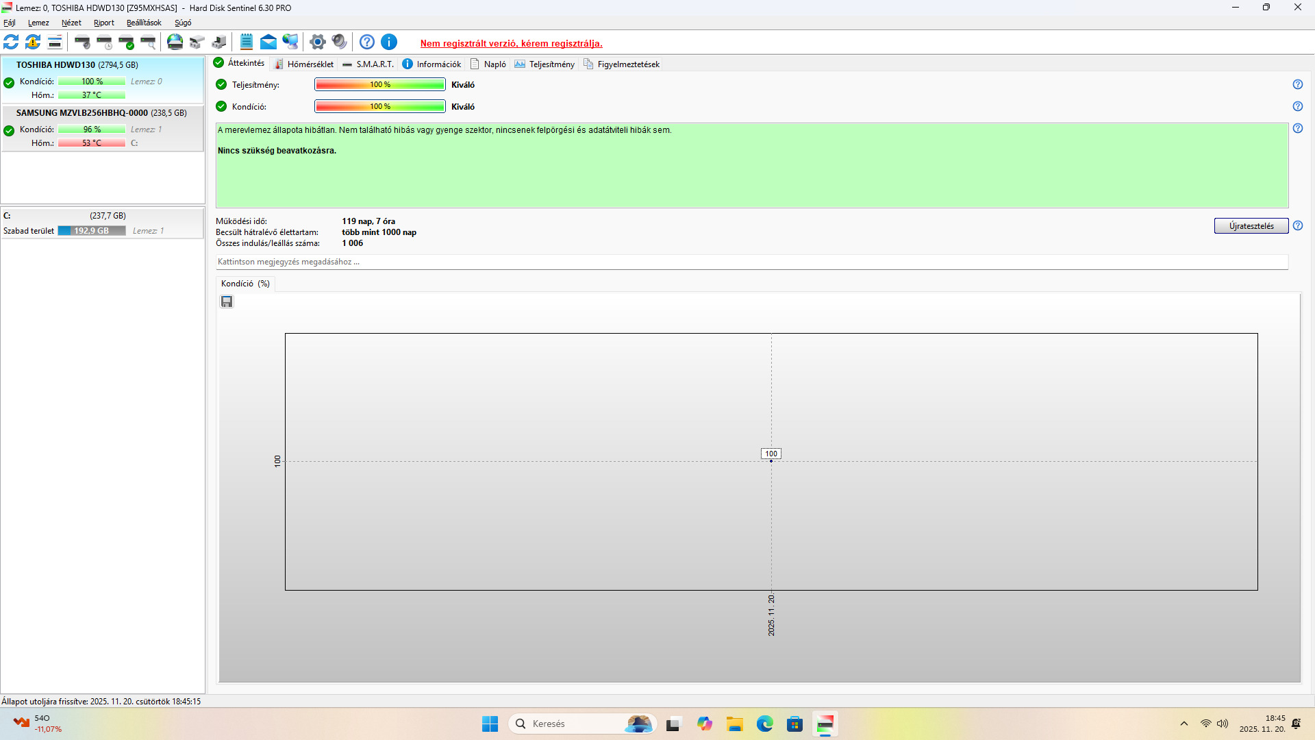Click the disk with clock toolbar icon
This screenshot has height=740, width=1315.
point(105,42)
